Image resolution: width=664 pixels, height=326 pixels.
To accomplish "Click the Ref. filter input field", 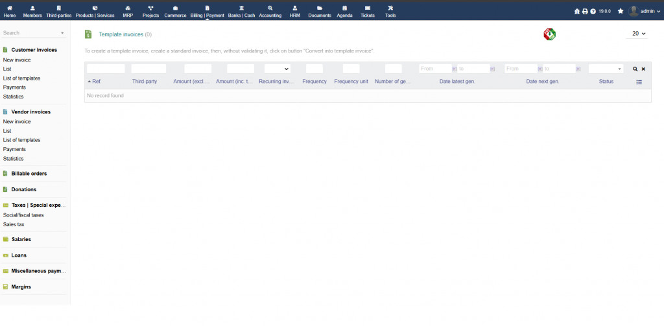I will click(x=106, y=69).
